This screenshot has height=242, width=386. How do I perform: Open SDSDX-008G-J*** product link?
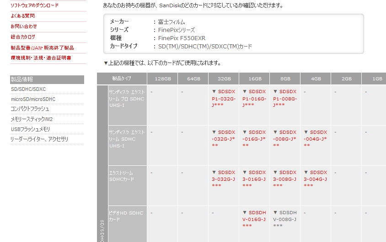(285, 139)
